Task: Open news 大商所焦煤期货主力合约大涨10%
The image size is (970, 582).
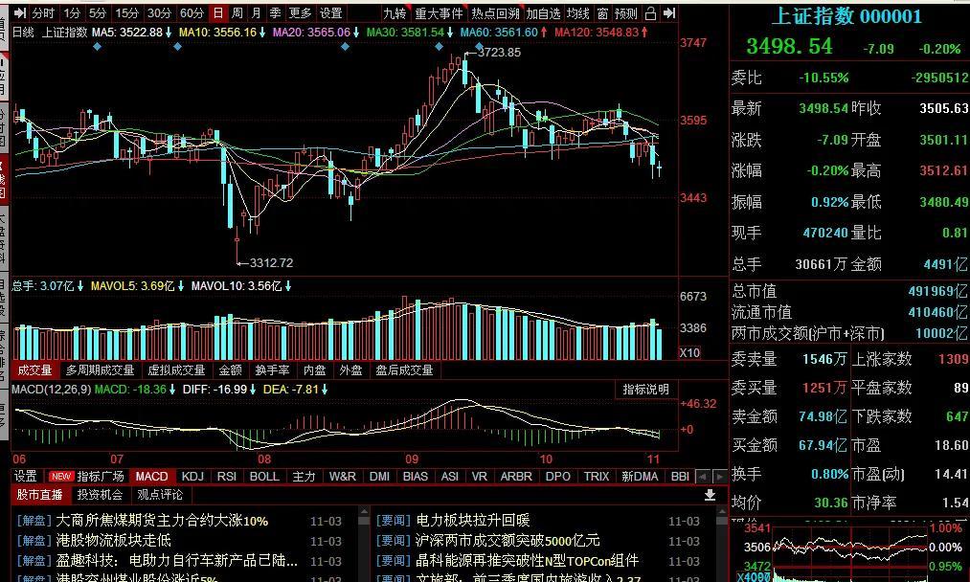Action: (162, 521)
